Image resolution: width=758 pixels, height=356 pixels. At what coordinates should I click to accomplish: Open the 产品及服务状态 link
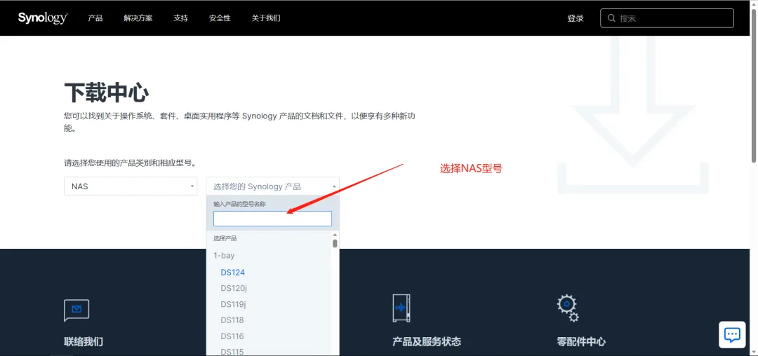(x=427, y=342)
